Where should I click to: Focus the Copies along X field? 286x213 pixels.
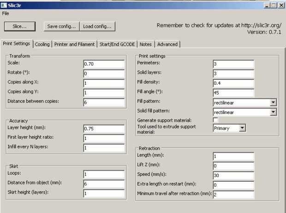(104, 83)
